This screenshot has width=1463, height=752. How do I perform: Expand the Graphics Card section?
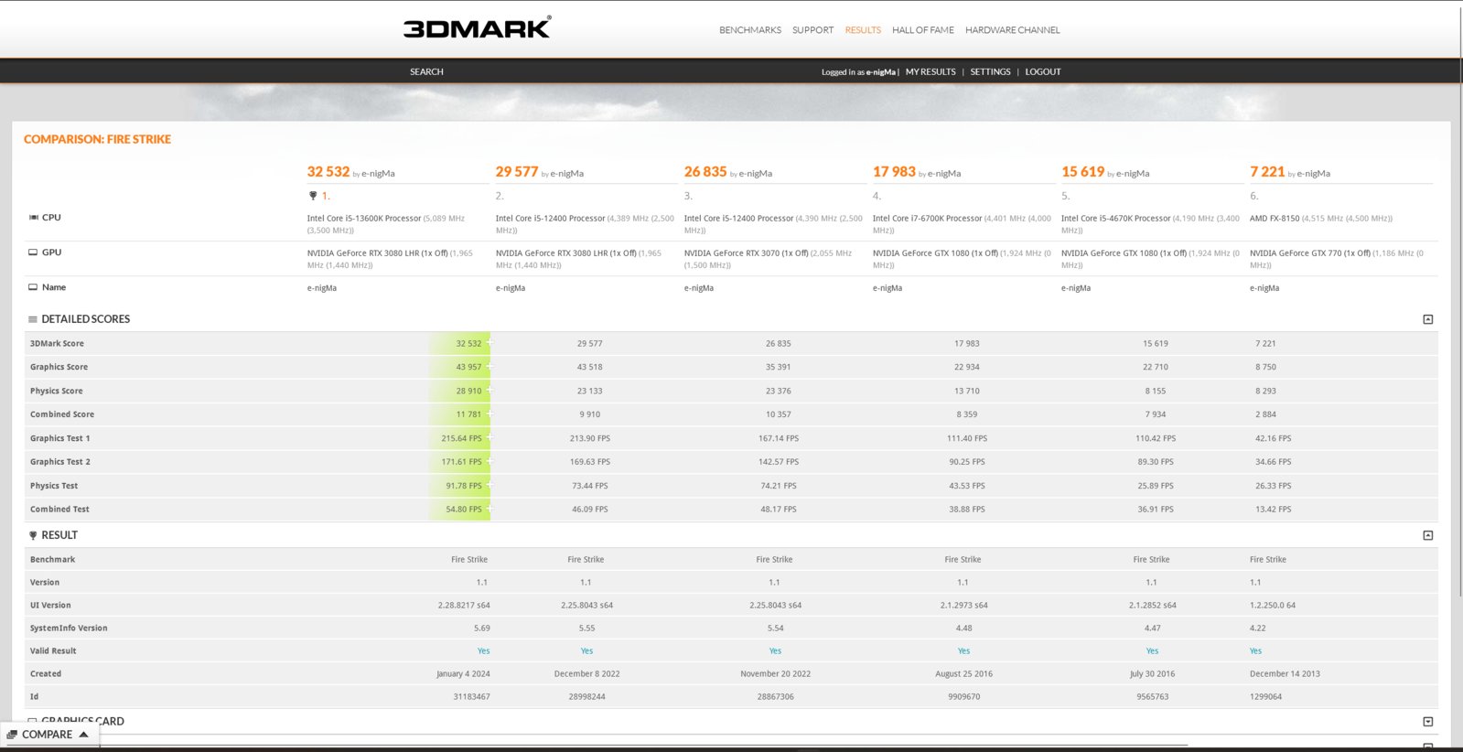(x=1428, y=722)
